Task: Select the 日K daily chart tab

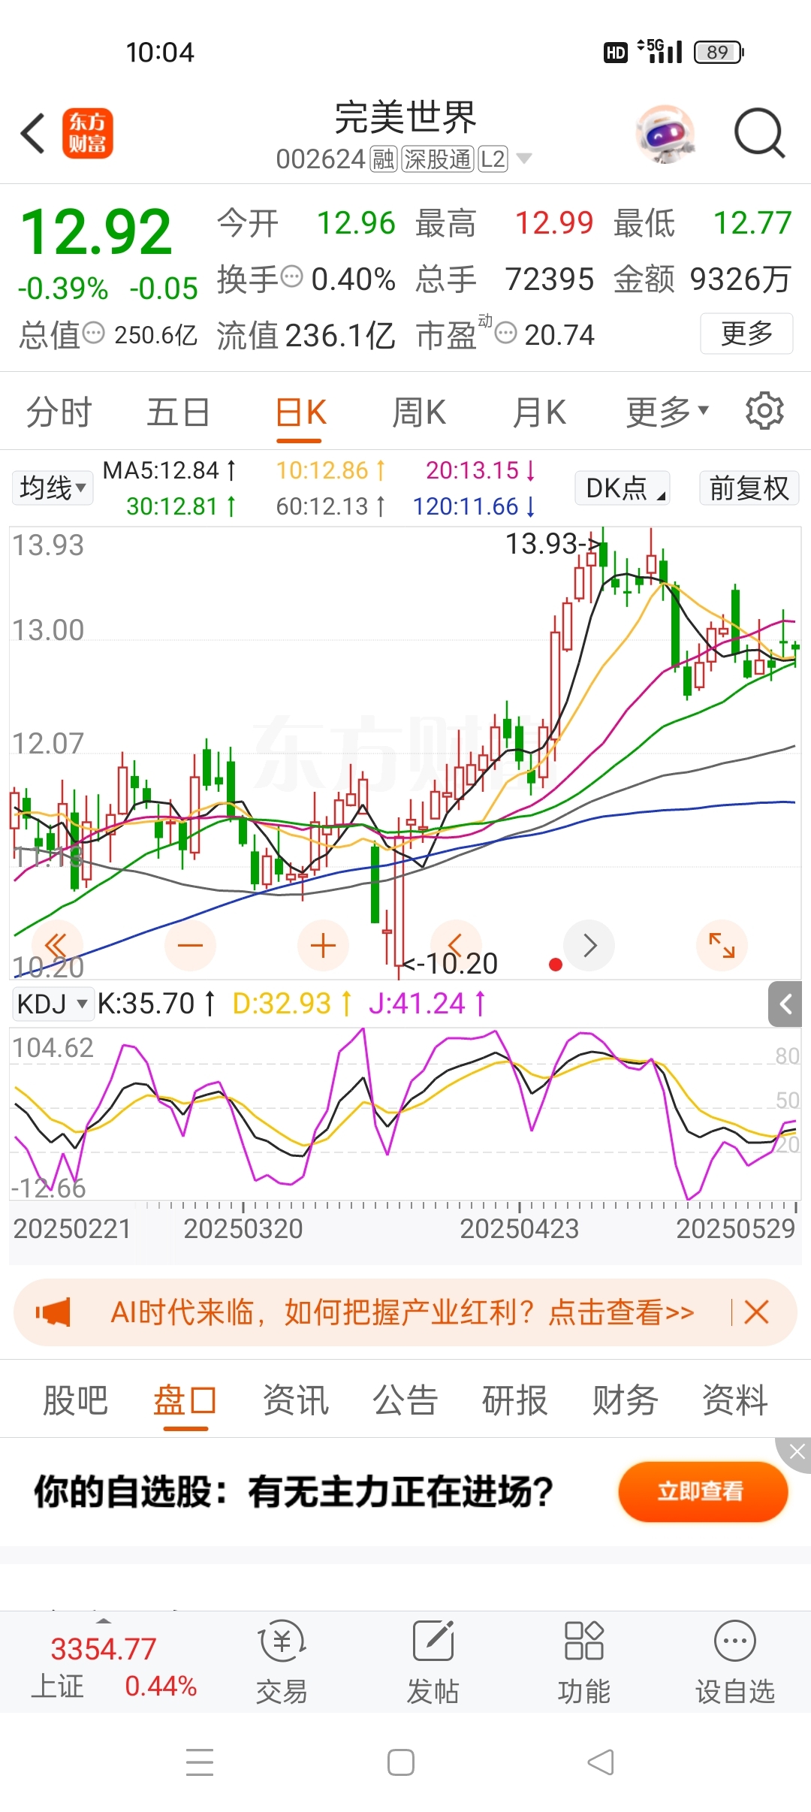Action: click(x=300, y=412)
